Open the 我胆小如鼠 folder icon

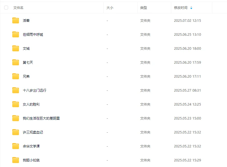pos(16,160)
